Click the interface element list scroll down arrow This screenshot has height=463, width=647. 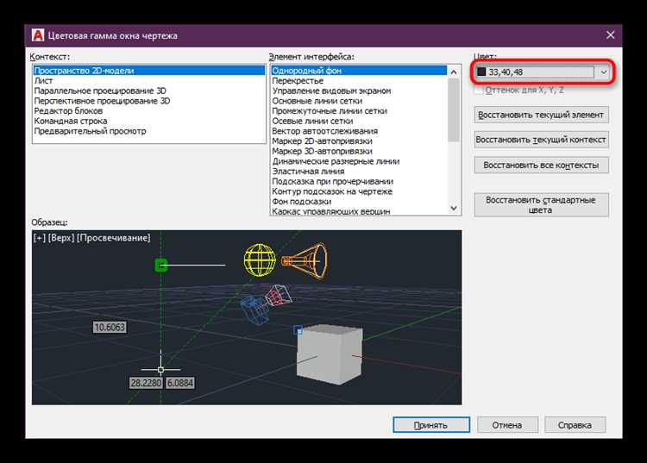(454, 208)
